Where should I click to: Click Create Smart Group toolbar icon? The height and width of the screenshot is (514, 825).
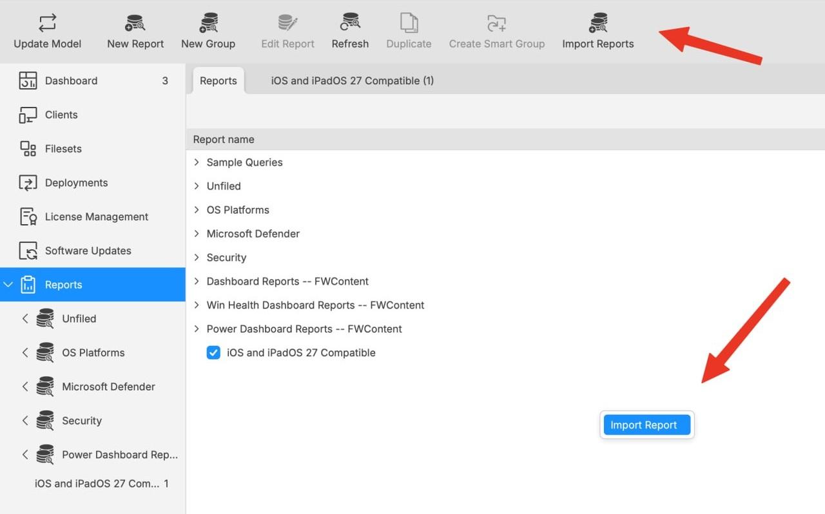pos(497,23)
